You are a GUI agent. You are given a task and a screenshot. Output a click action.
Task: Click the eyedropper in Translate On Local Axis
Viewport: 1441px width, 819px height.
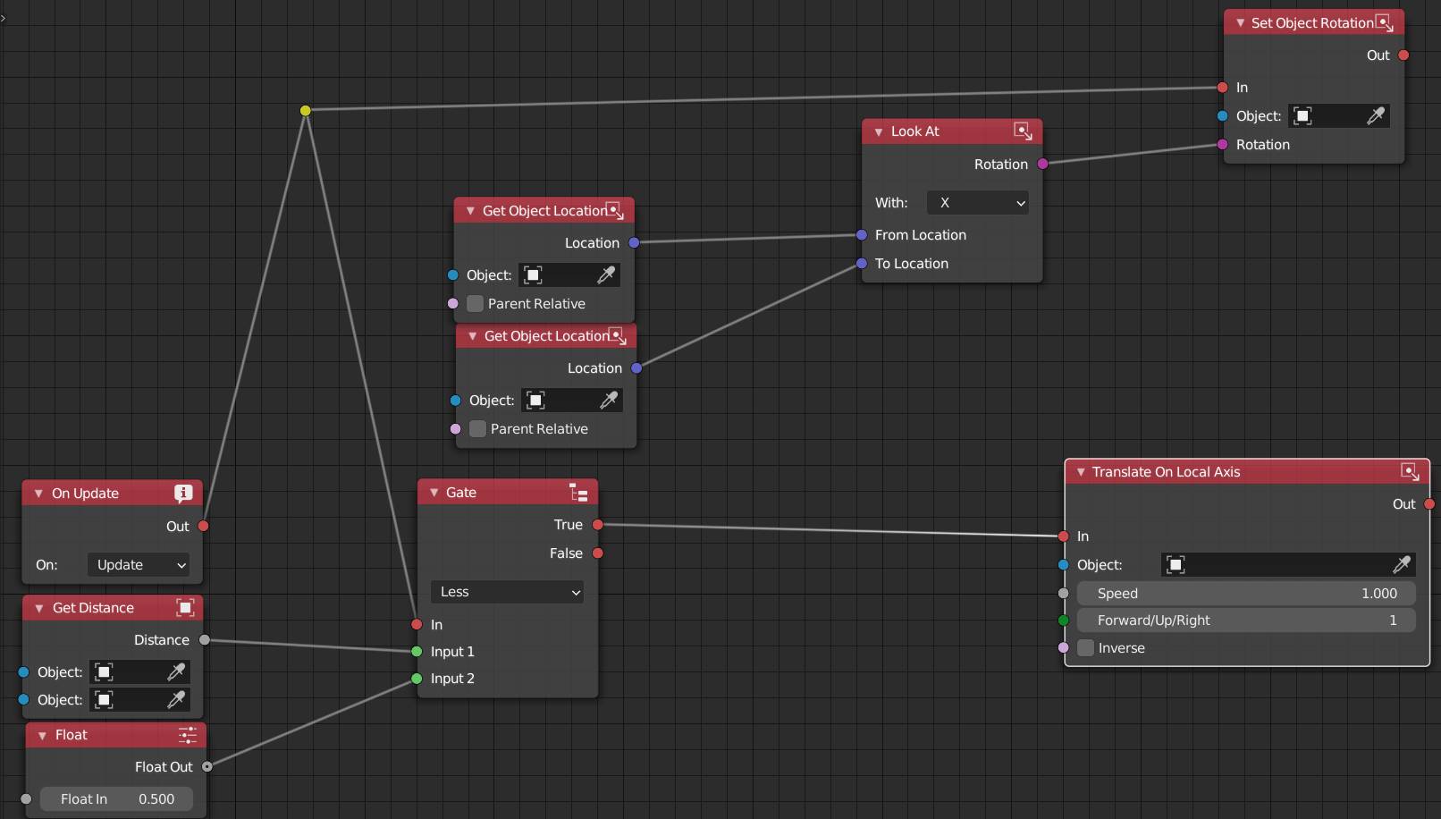[1402, 564]
